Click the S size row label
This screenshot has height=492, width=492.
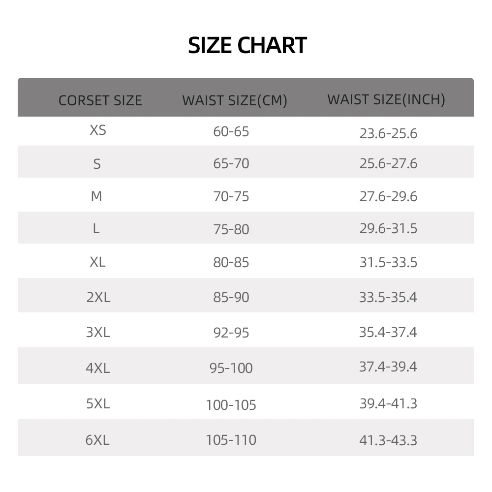point(97,163)
